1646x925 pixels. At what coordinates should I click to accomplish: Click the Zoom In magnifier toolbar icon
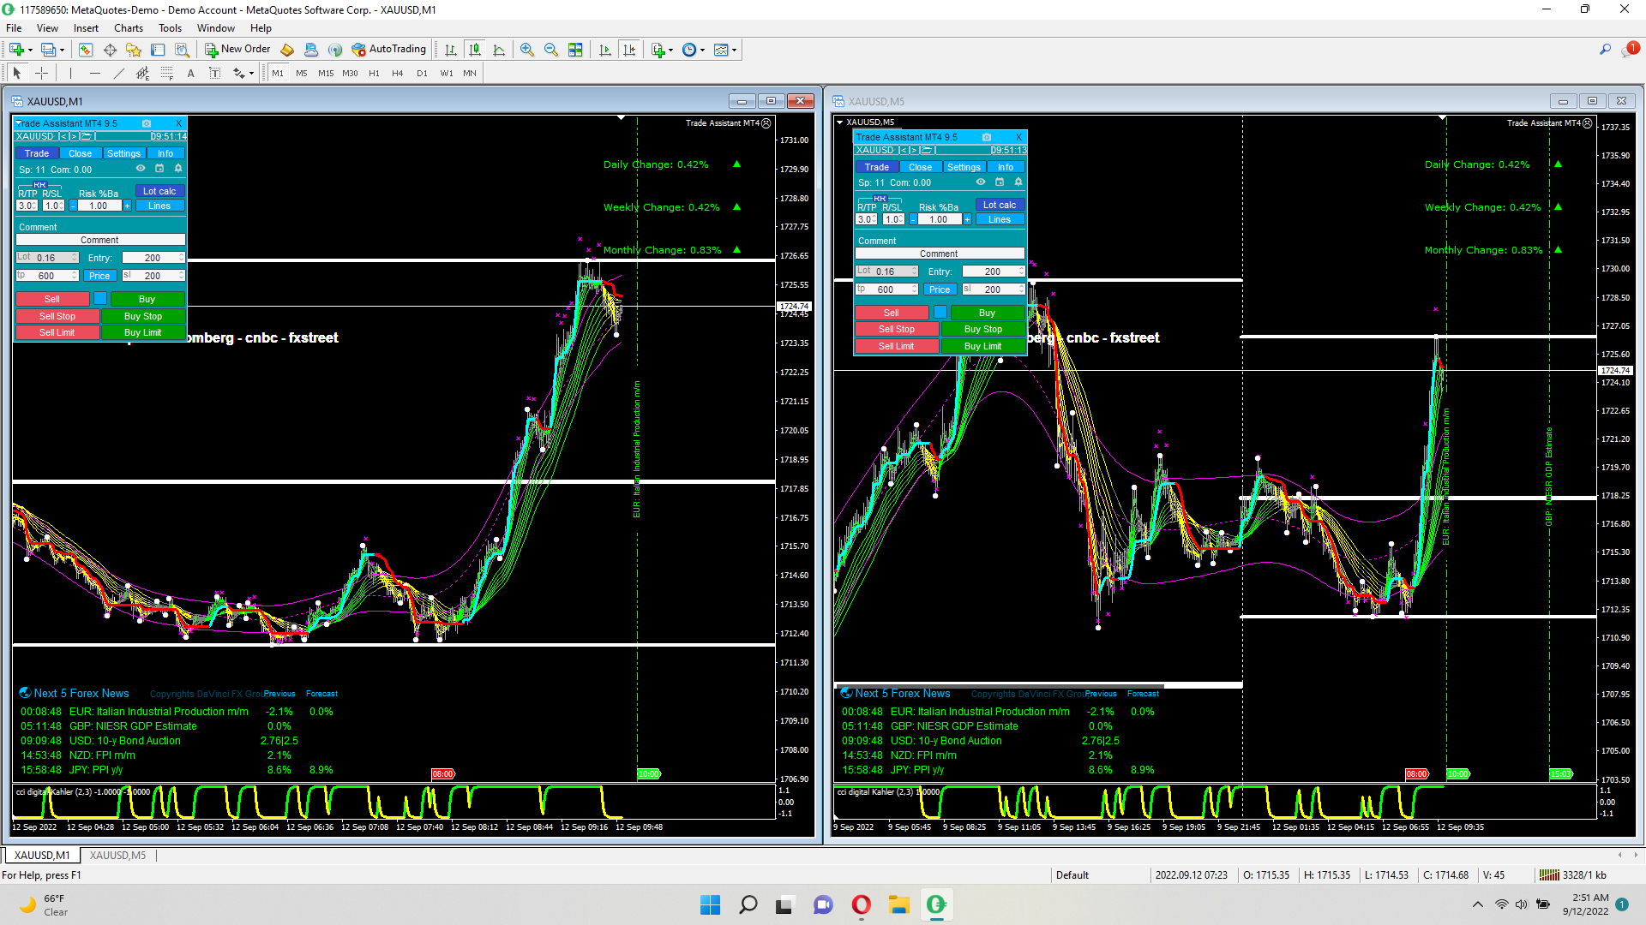(526, 50)
